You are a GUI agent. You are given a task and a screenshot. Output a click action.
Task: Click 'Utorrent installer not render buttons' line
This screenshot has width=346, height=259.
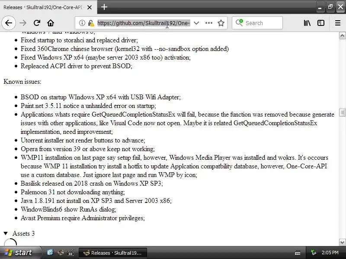click(x=83, y=140)
